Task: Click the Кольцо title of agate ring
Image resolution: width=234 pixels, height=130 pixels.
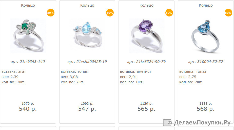Action: point(28,5)
